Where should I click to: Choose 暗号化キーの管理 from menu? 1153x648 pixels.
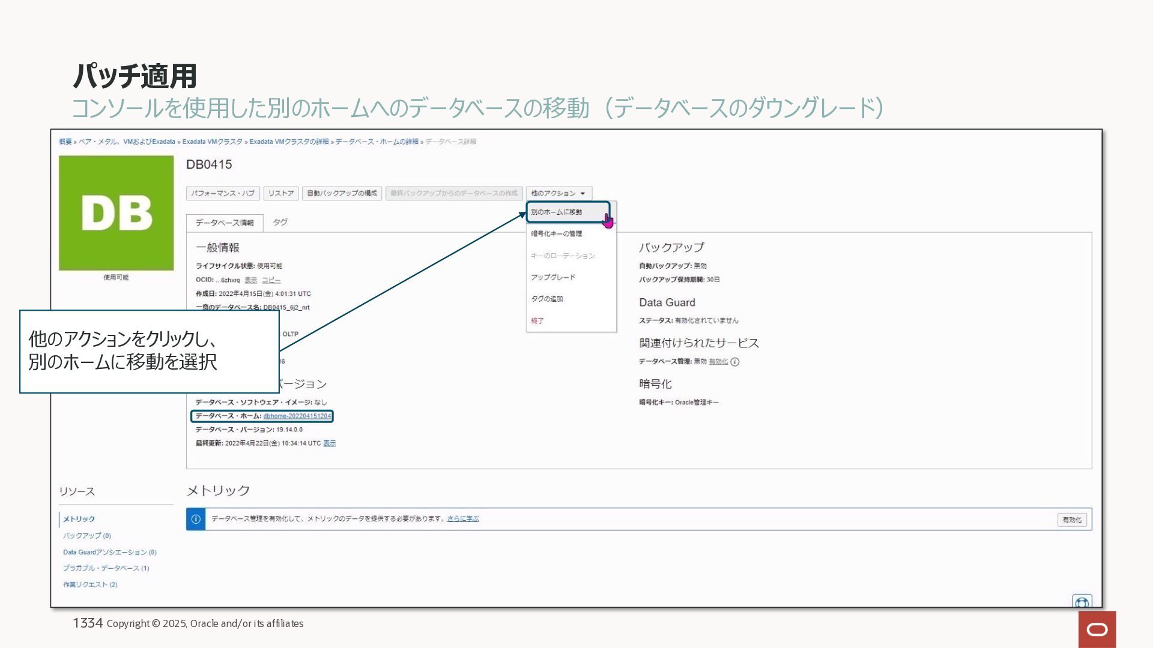point(556,234)
